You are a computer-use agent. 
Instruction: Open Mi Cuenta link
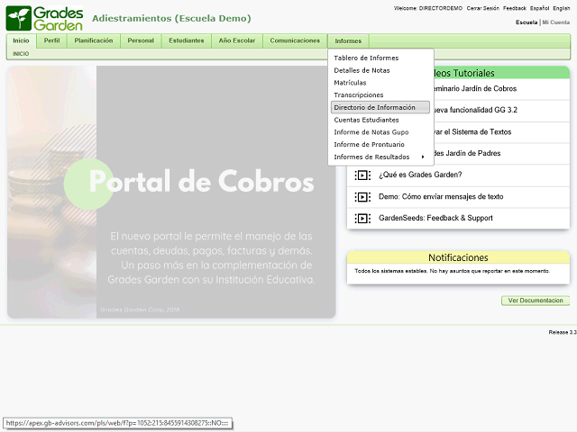(x=556, y=22)
